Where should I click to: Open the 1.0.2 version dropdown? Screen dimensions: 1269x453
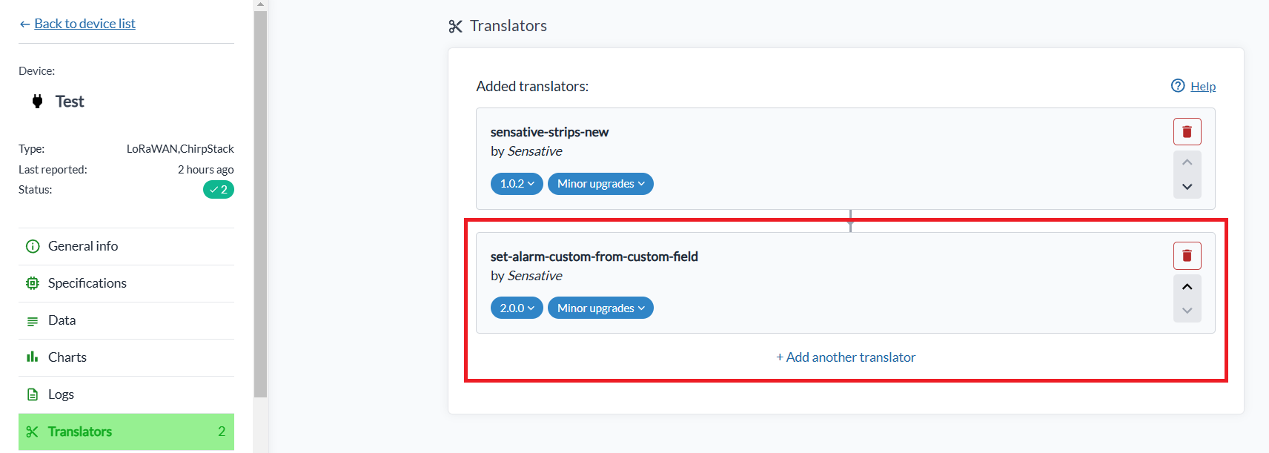coord(517,184)
